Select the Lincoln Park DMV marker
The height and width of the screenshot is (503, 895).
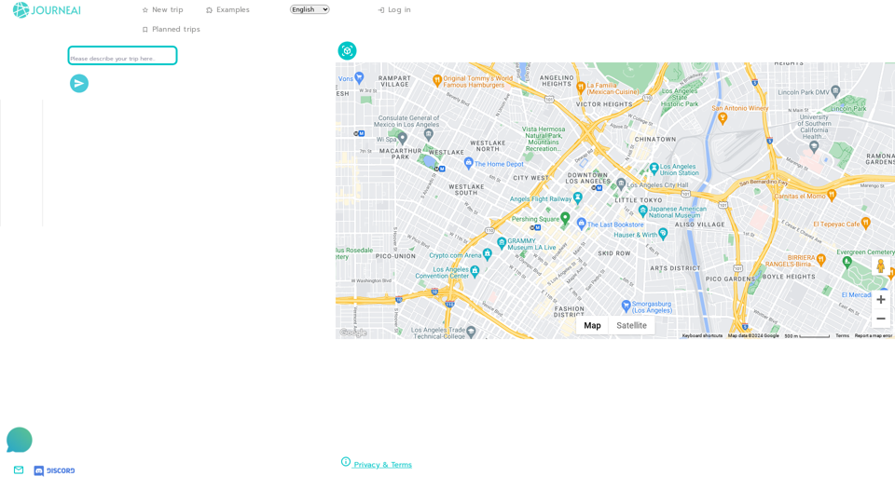[x=835, y=90]
